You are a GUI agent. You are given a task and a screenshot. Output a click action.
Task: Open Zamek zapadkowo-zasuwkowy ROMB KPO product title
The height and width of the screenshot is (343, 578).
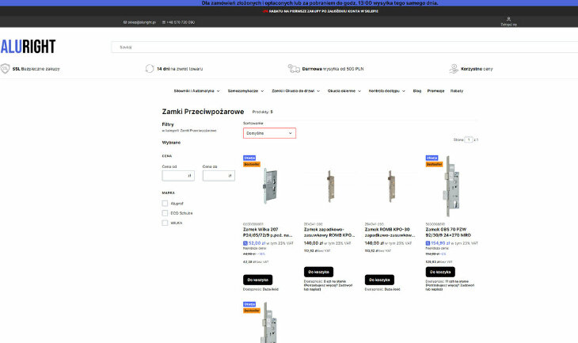click(x=329, y=232)
